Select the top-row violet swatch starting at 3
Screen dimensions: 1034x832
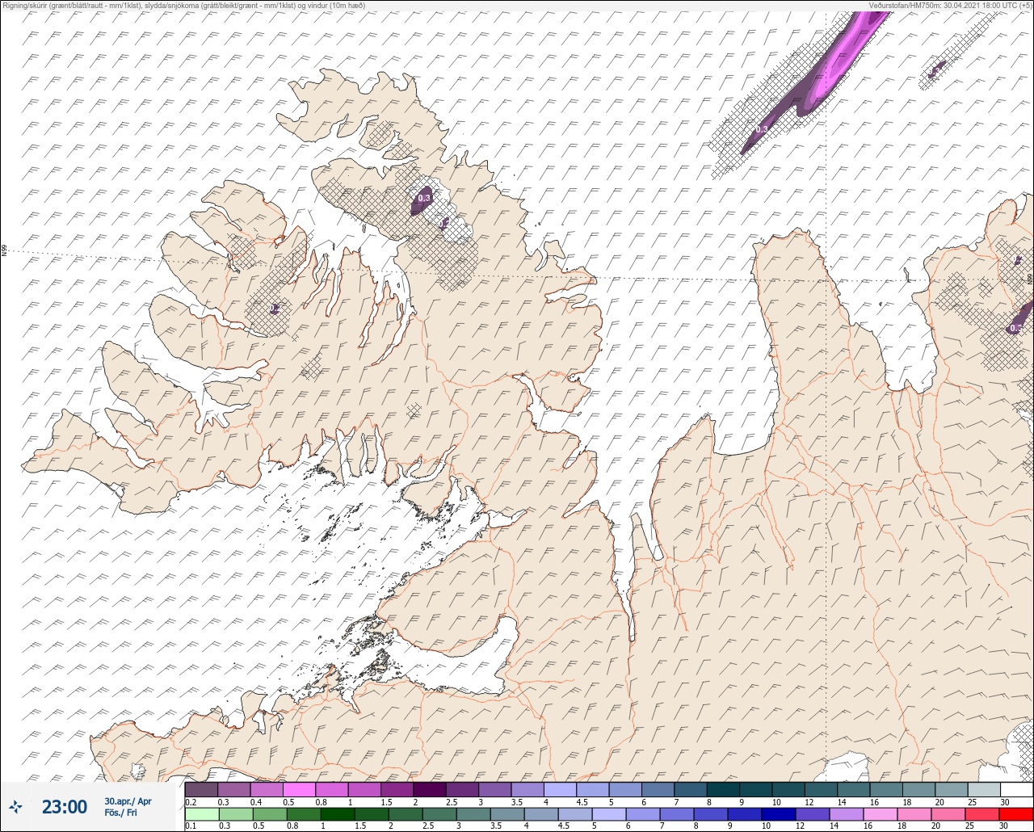(494, 789)
